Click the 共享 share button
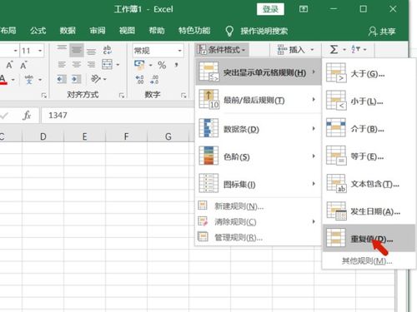The image size is (417, 312). pos(382,31)
